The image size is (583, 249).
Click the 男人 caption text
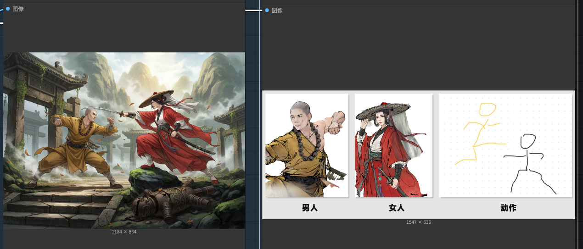[310, 208]
